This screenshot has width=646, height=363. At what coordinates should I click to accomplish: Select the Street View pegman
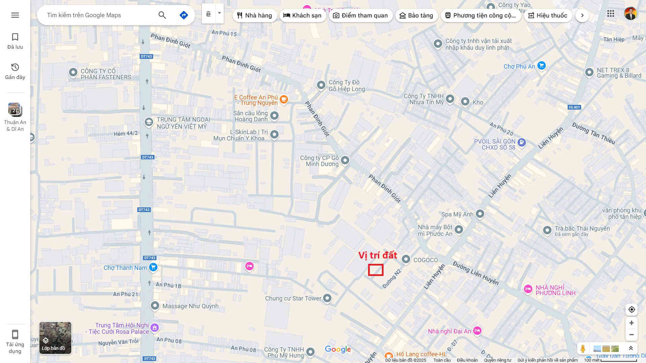click(x=583, y=349)
